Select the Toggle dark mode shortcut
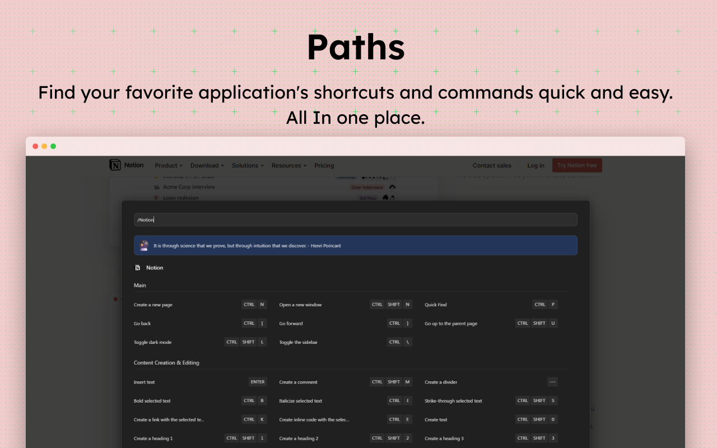 click(x=201, y=342)
